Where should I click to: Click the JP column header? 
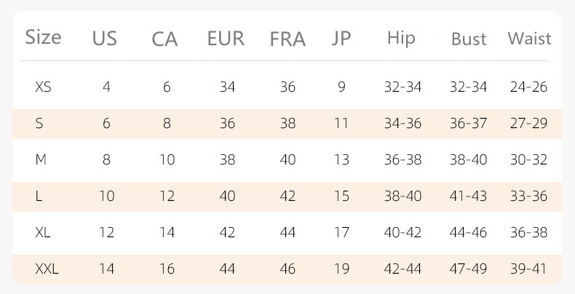341,38
